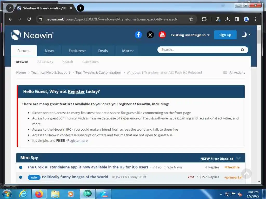266x199 pixels.
Task: Open All Activity in sub-navigation
Action: [x=45, y=62]
